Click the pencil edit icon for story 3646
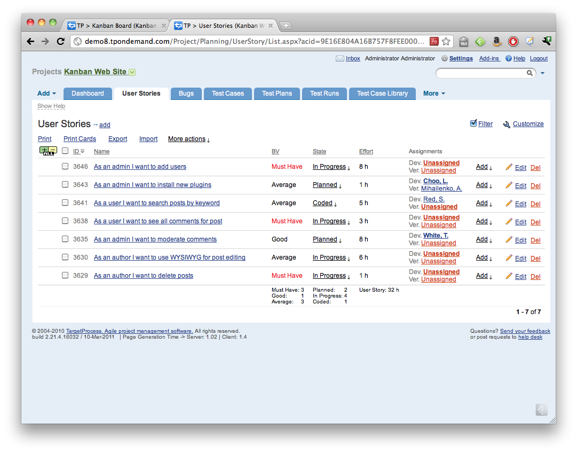This screenshot has width=577, height=453. point(509,167)
